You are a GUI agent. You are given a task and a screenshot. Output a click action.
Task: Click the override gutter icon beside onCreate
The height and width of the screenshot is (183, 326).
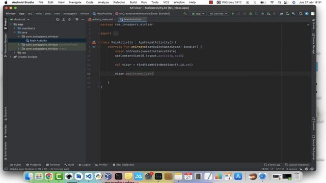pyautogui.click(x=94, y=47)
